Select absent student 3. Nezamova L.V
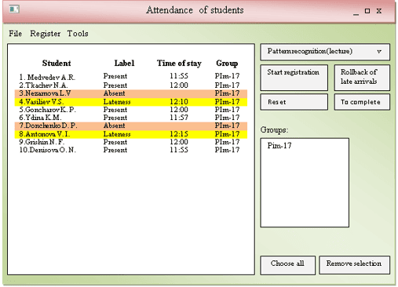398x287 pixels. pos(131,93)
